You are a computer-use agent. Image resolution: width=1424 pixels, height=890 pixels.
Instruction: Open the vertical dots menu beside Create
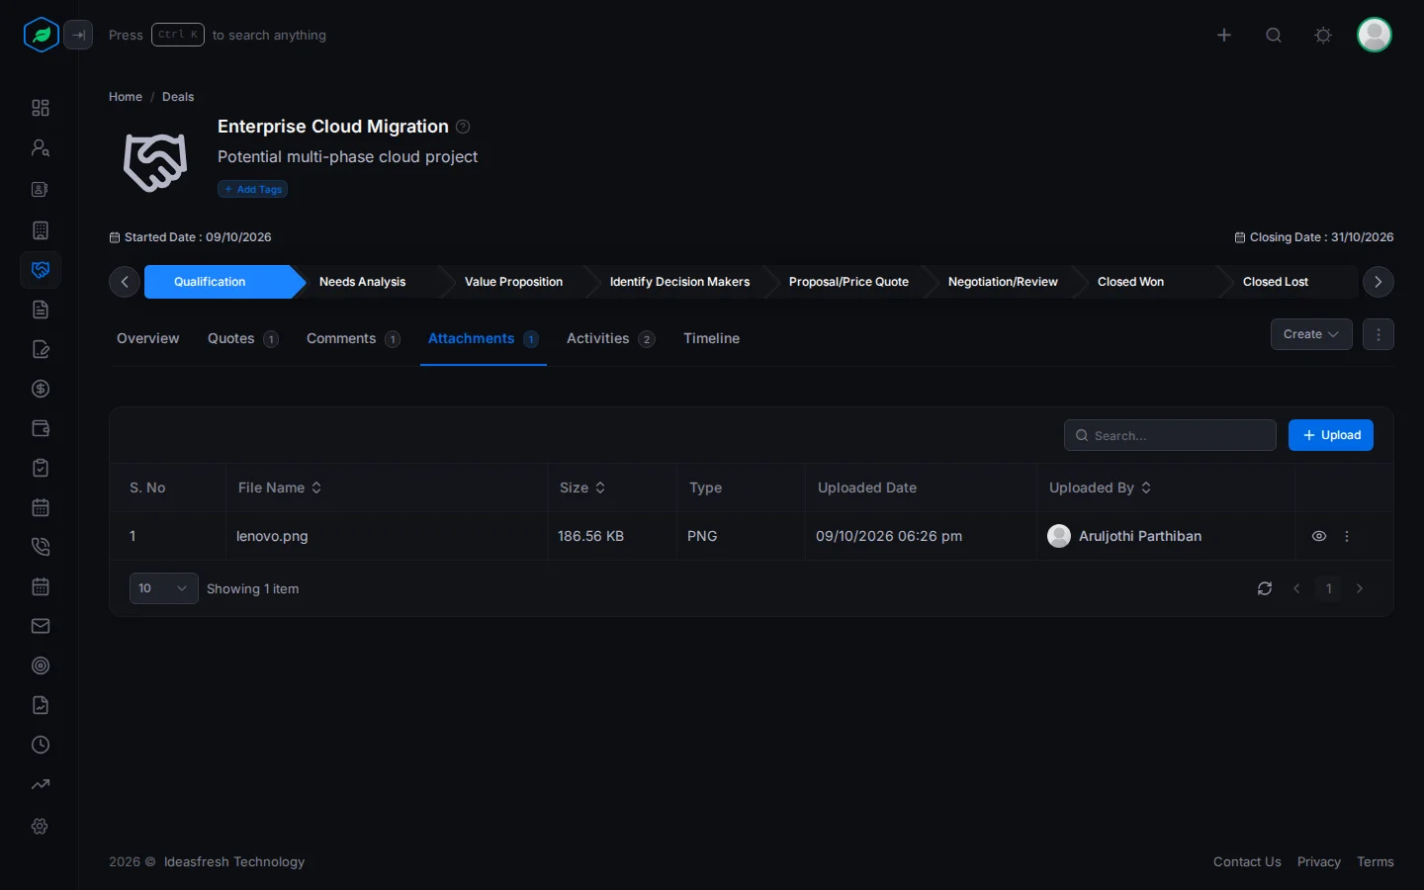pos(1379,334)
